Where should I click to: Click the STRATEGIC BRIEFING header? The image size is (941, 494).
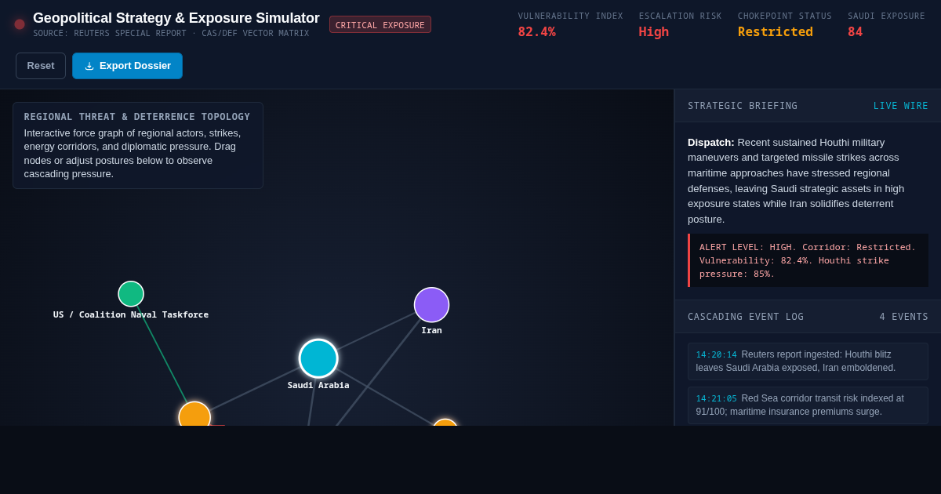pyautogui.click(x=743, y=106)
